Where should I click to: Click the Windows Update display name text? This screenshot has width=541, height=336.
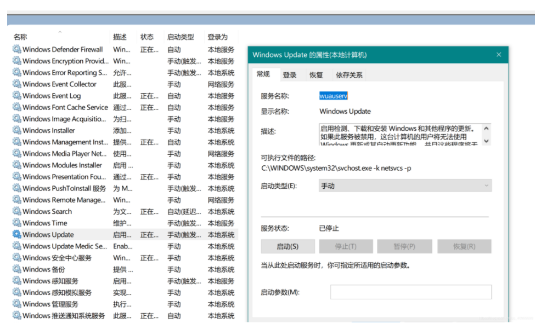(345, 111)
